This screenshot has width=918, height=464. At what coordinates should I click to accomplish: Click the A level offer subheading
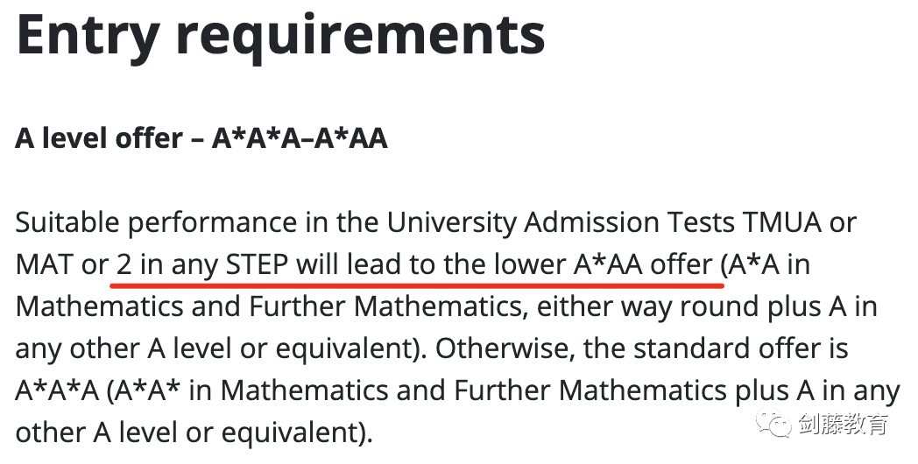coord(201,138)
